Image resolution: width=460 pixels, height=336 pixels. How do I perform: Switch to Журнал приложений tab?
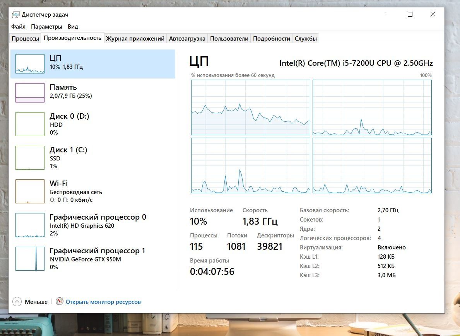(135, 39)
